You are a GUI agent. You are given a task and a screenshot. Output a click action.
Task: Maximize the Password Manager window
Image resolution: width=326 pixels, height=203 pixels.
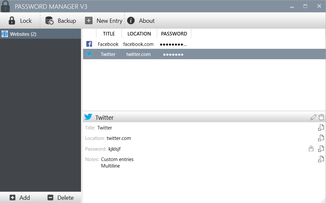click(x=305, y=6)
